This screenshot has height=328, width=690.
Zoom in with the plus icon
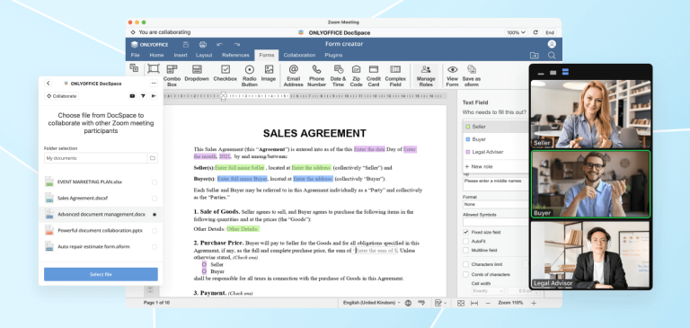(x=534, y=303)
